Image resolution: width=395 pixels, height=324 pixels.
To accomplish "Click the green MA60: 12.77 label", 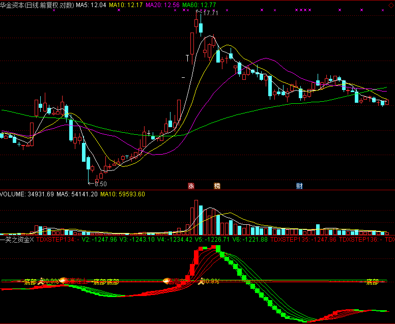I will coord(199,5).
